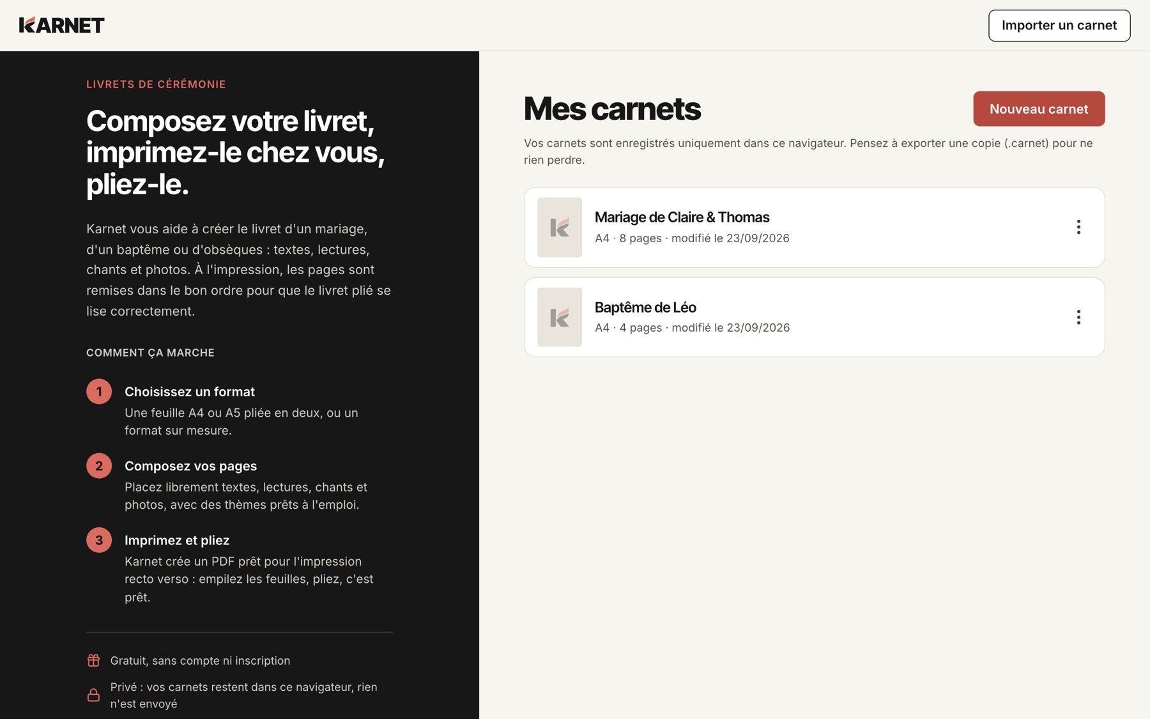Viewport: 1150px width, 719px height.
Task: Select the Imprimez et pliez step heading
Action: point(177,540)
